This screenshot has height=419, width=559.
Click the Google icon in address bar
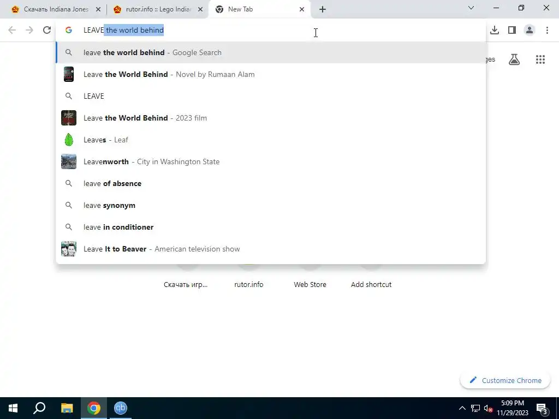point(69,31)
